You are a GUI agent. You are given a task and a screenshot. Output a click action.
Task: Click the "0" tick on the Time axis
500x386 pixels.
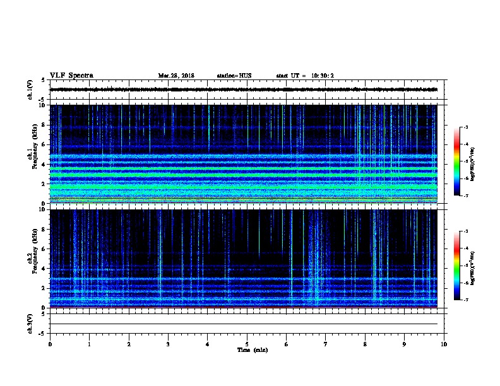50,344
